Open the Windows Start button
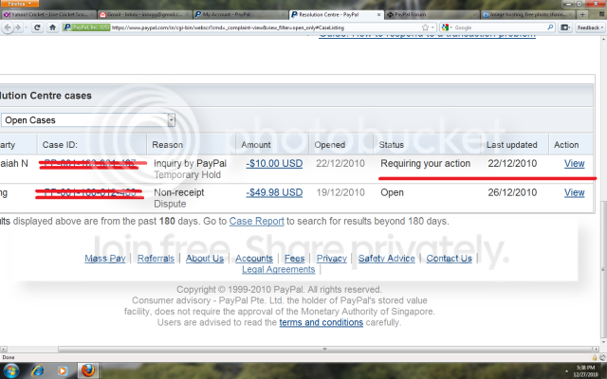The height and width of the screenshot is (379, 607). coord(10,370)
